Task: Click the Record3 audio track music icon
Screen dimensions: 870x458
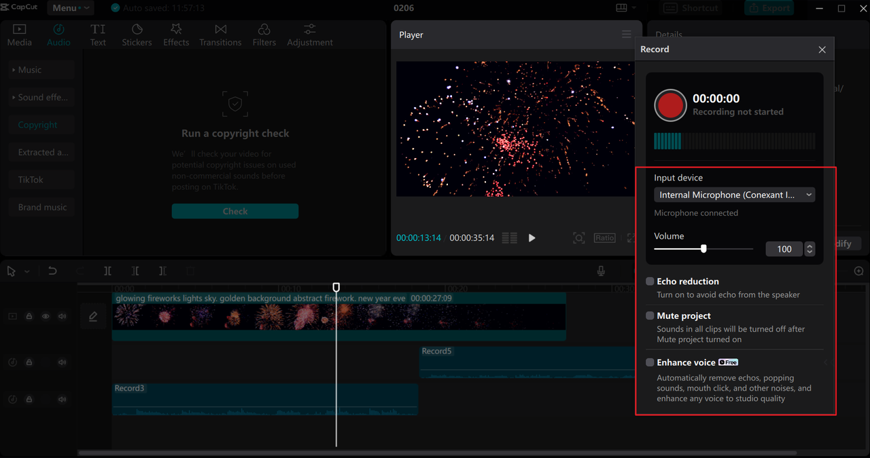Action: coord(12,400)
